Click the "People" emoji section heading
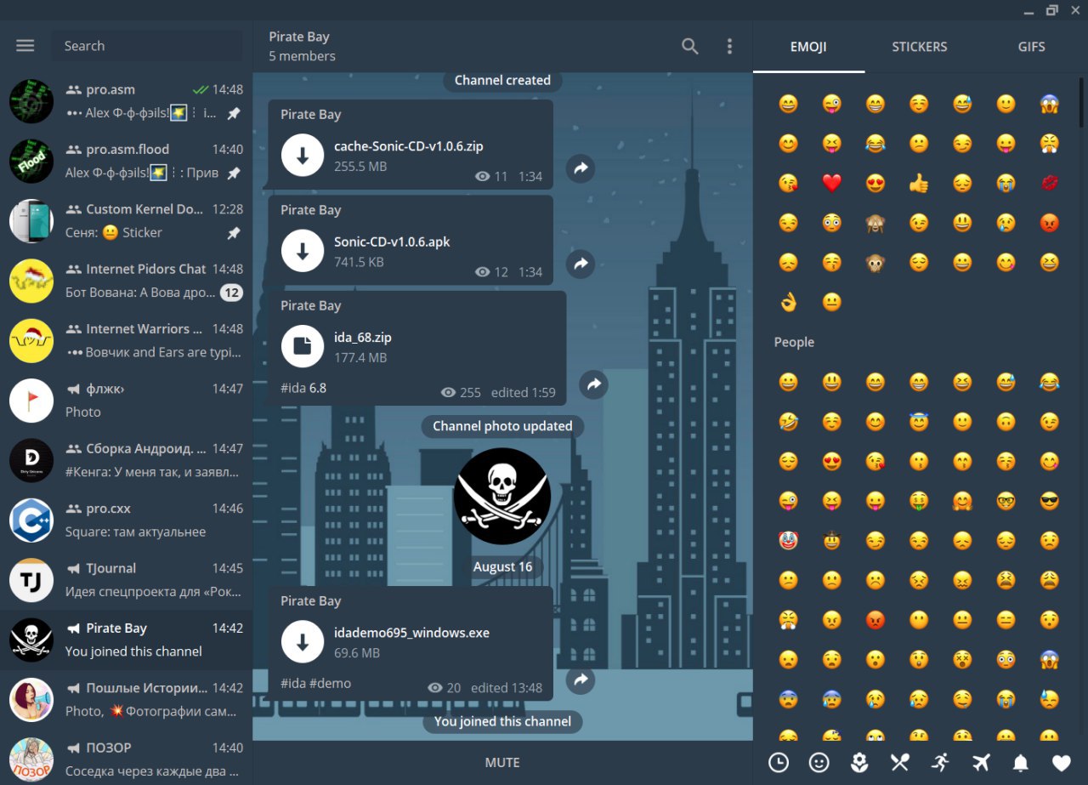The image size is (1088, 785). 794,342
